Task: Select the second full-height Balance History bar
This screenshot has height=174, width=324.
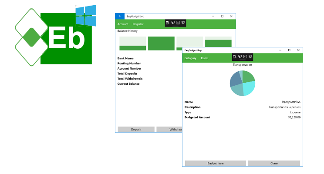Action: (161, 43)
